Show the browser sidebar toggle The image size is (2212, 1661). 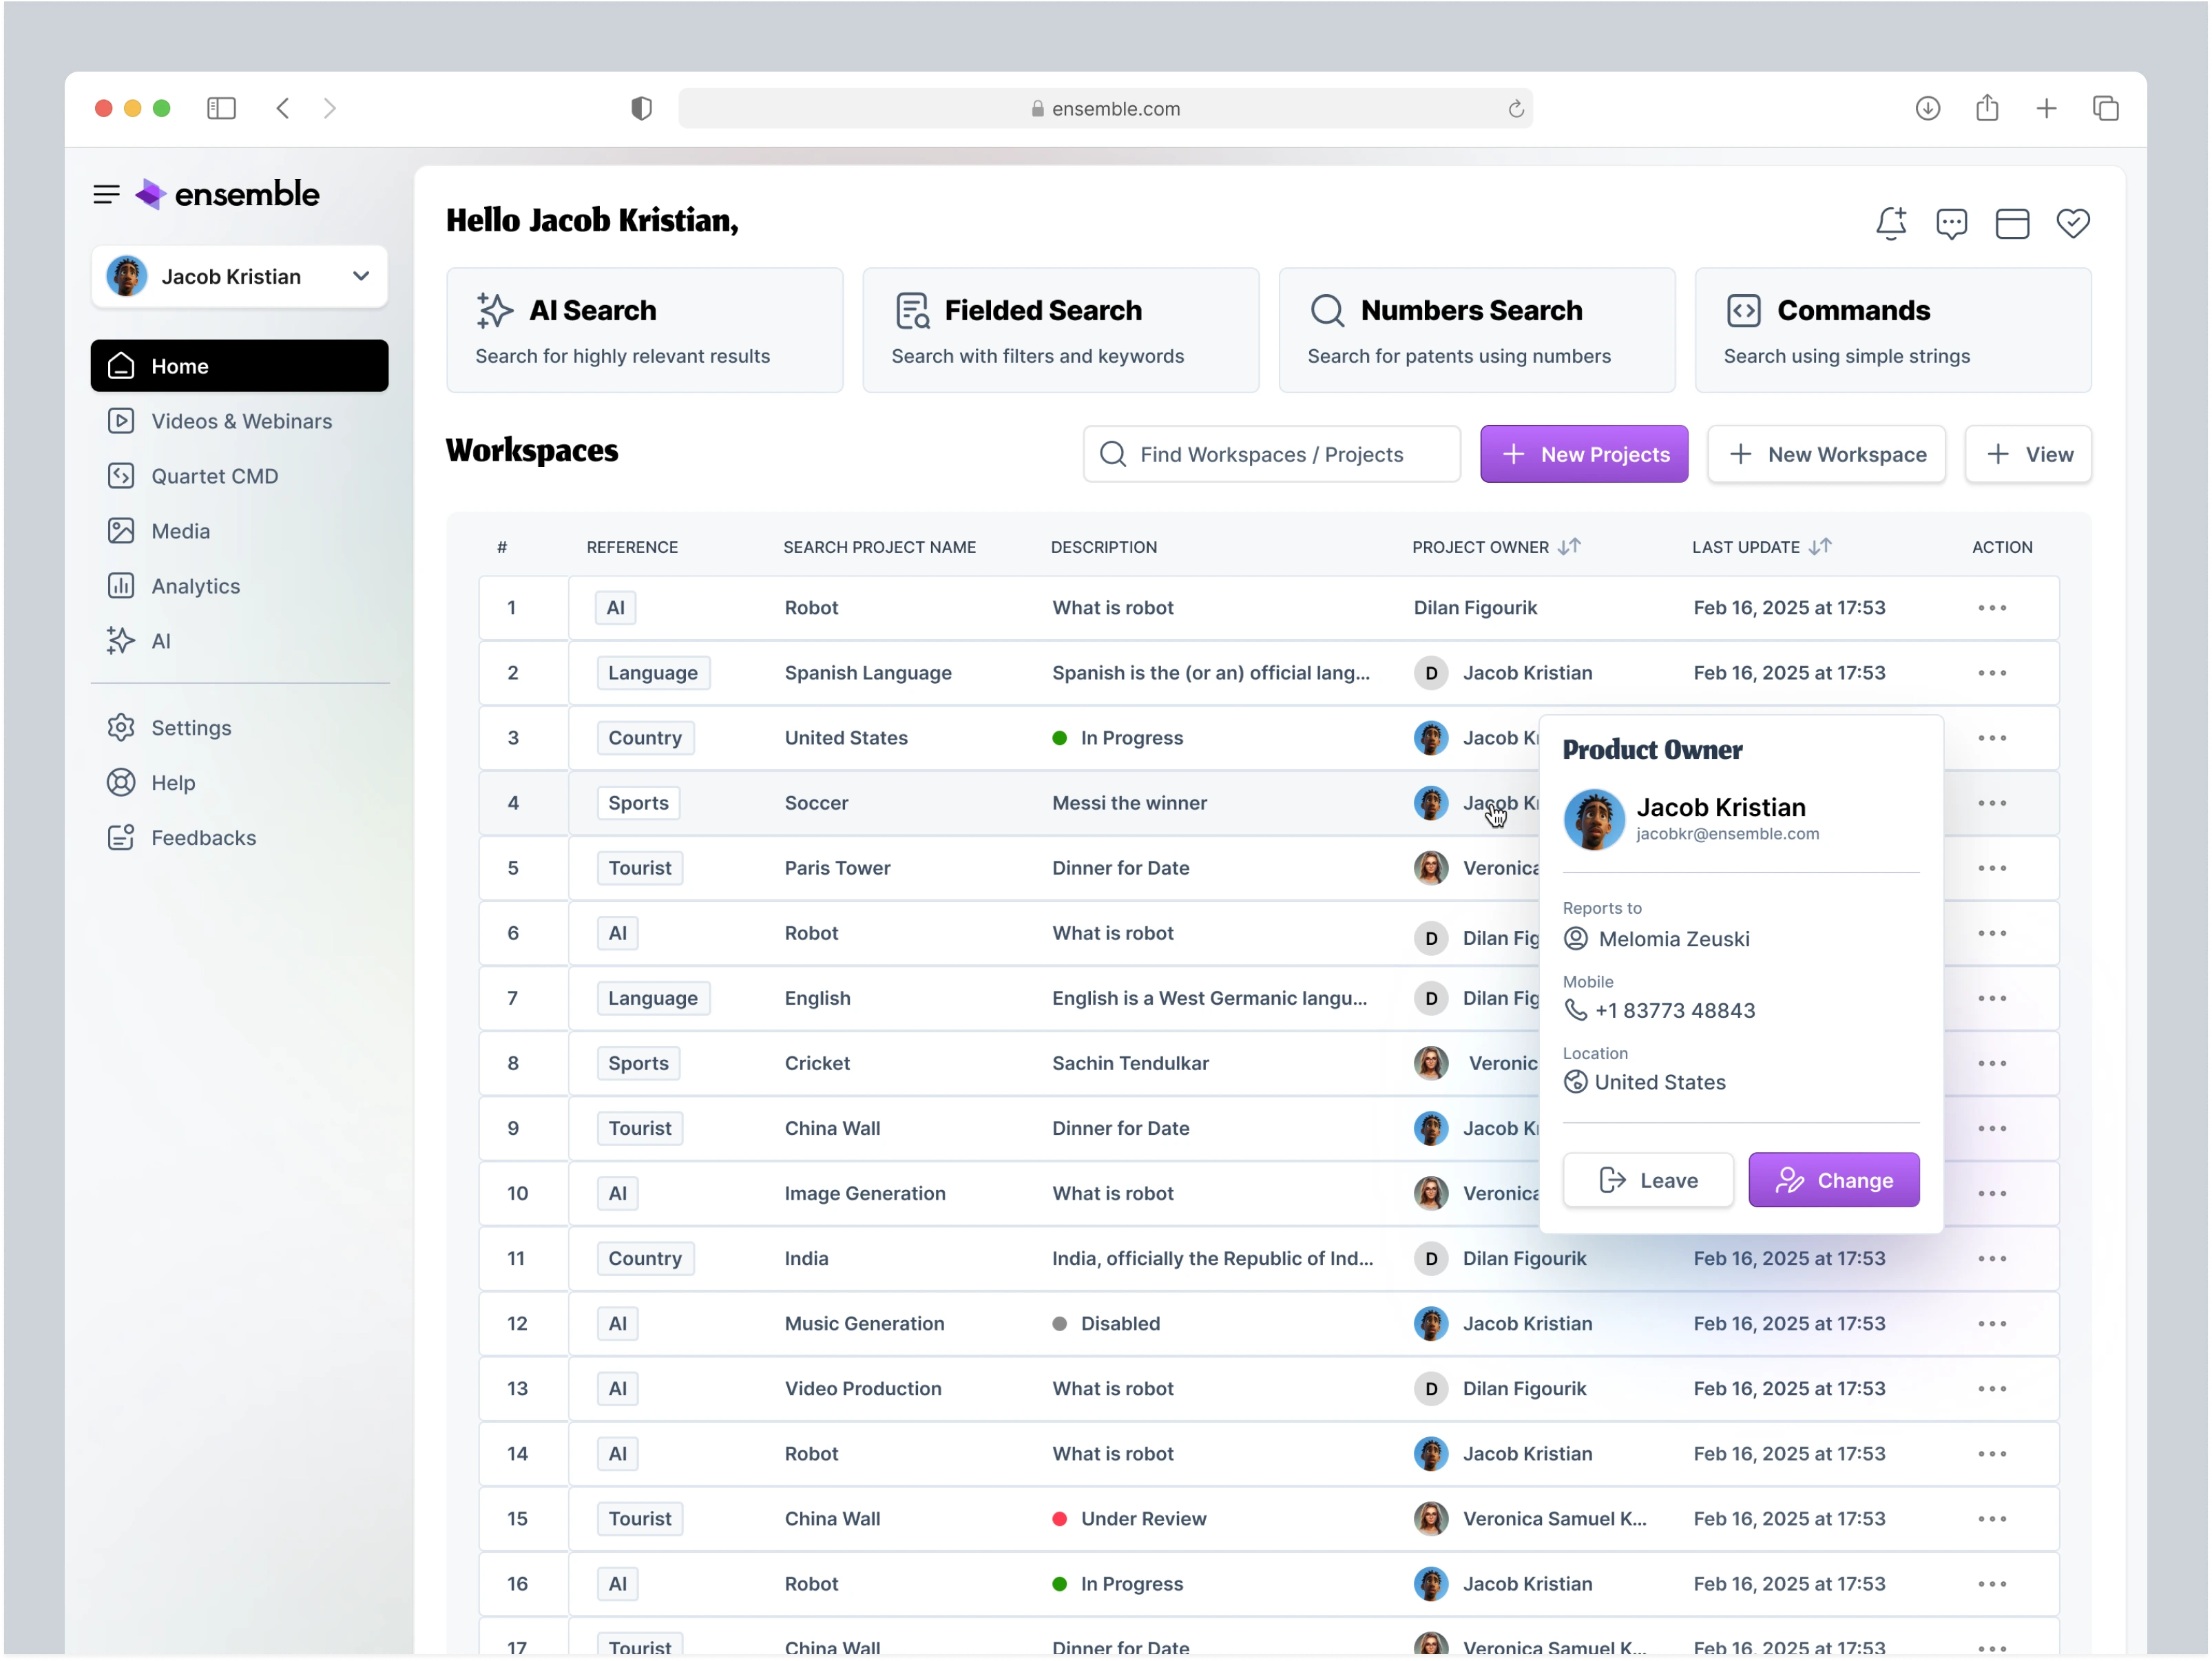click(221, 108)
